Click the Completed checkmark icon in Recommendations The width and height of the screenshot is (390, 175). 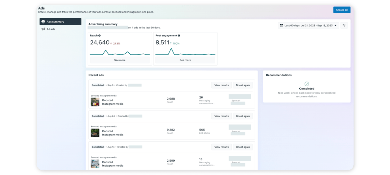coord(307,84)
